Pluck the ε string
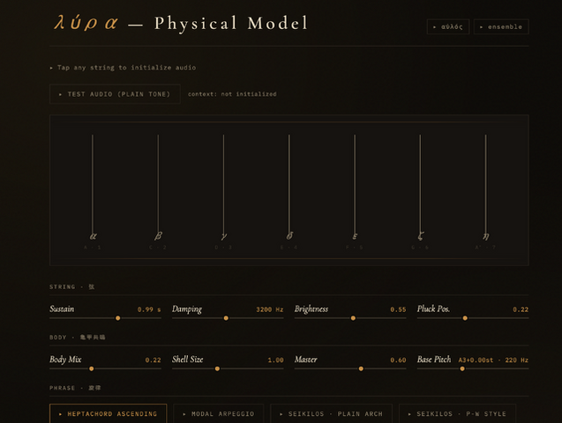Image resolution: width=562 pixels, height=423 pixels. click(x=355, y=186)
